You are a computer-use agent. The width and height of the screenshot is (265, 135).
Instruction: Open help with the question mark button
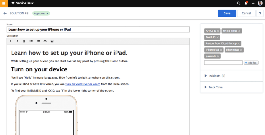coord(260,13)
